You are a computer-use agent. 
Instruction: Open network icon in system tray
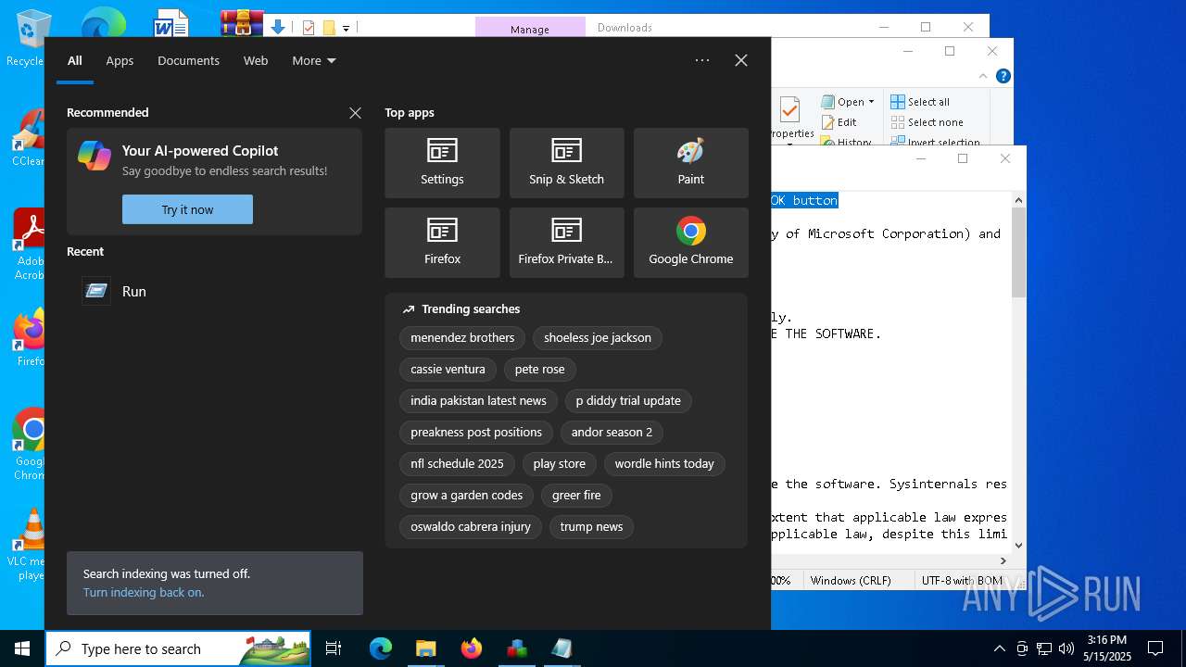[1044, 648]
